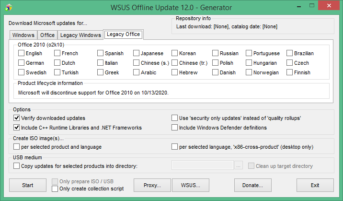343x201 pixels.
Task: Click the Office 2010 lifecycle information text
Action: (x=93, y=93)
